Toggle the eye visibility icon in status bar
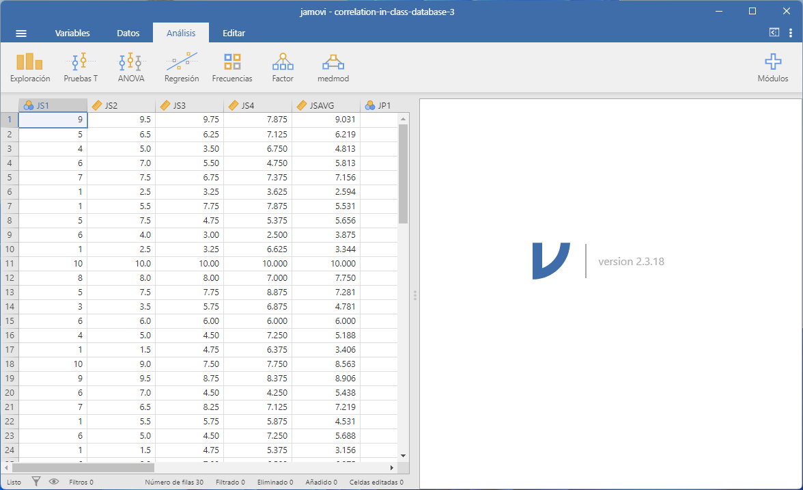The height and width of the screenshot is (490, 803). 54,482
